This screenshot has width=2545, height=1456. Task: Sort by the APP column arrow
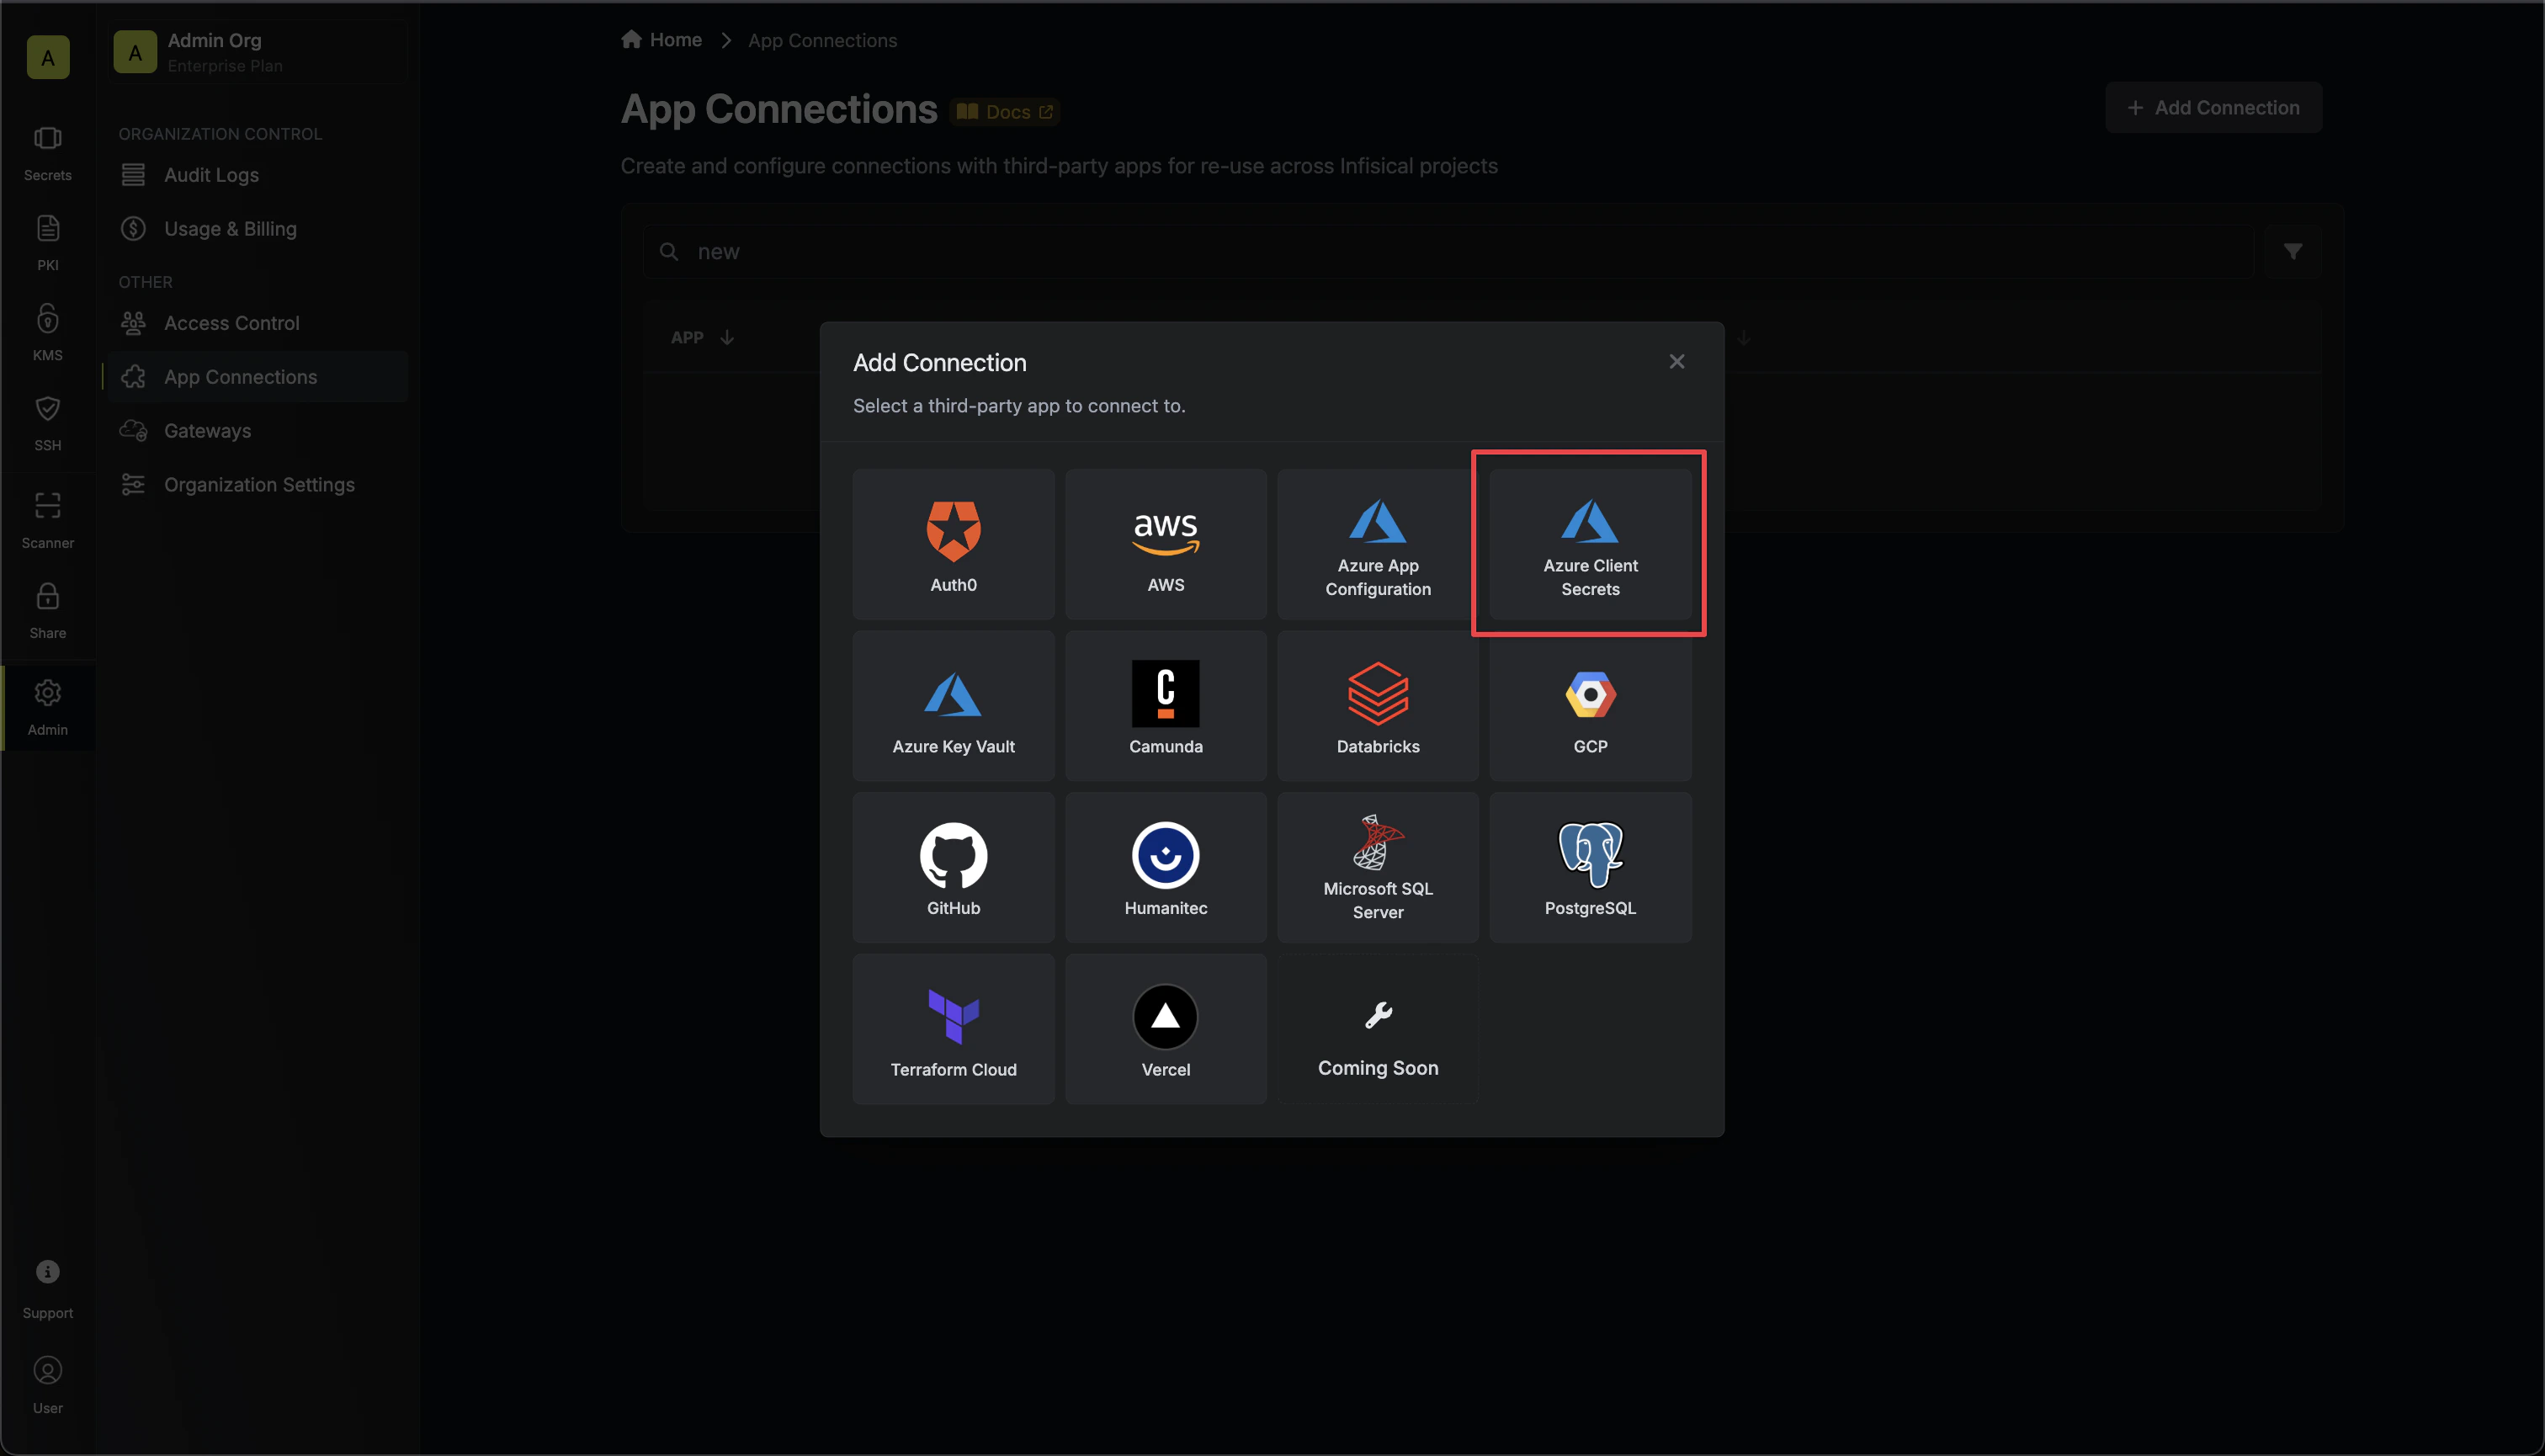[x=727, y=338]
